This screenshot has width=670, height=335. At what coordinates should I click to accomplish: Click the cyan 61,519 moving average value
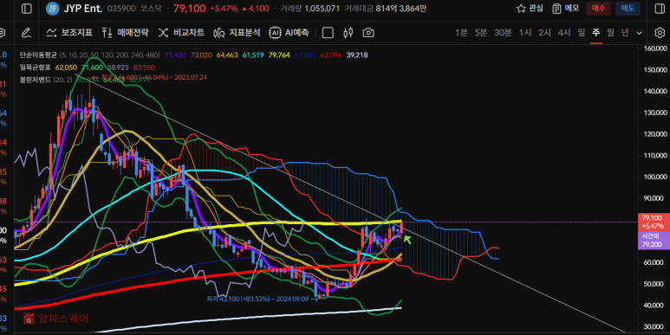tap(253, 55)
